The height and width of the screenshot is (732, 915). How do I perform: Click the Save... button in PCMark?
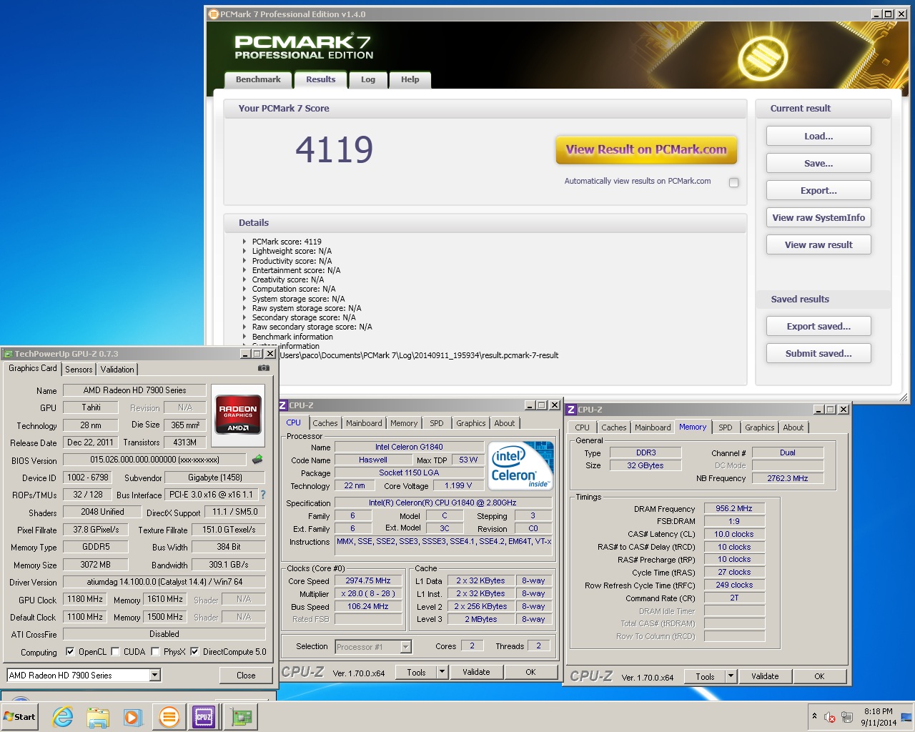pos(818,163)
